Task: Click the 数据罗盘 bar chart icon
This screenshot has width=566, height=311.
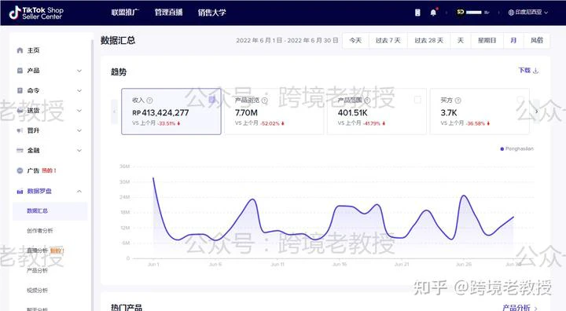Action: [x=20, y=191]
